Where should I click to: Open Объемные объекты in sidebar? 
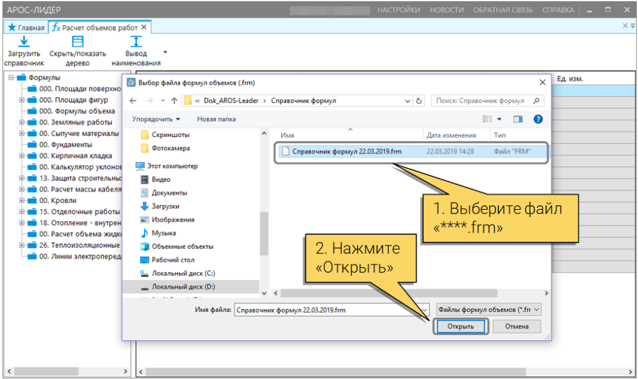[176, 246]
